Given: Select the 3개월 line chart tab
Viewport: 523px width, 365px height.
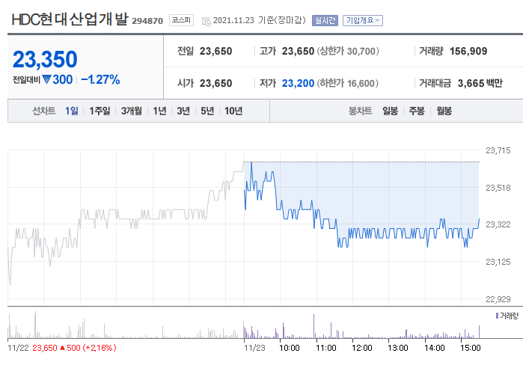Looking at the screenshot, I should pos(131,111).
